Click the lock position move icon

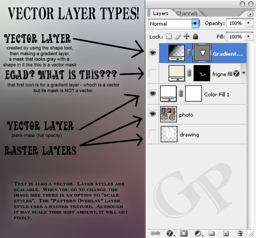click(x=187, y=36)
